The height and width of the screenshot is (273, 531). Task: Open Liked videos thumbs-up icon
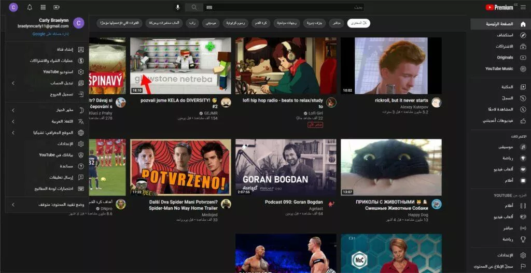(x=523, y=120)
